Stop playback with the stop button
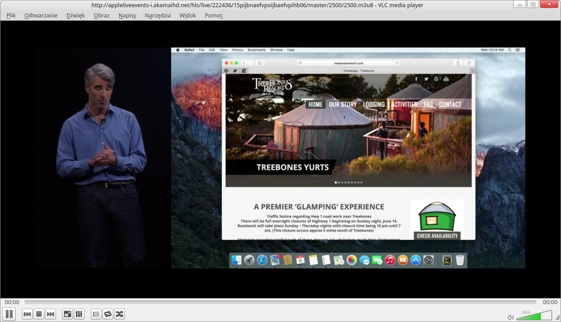 (39, 314)
